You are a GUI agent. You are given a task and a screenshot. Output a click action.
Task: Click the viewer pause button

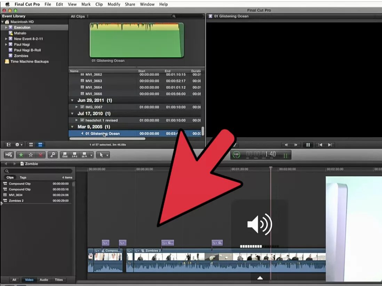click(308, 145)
